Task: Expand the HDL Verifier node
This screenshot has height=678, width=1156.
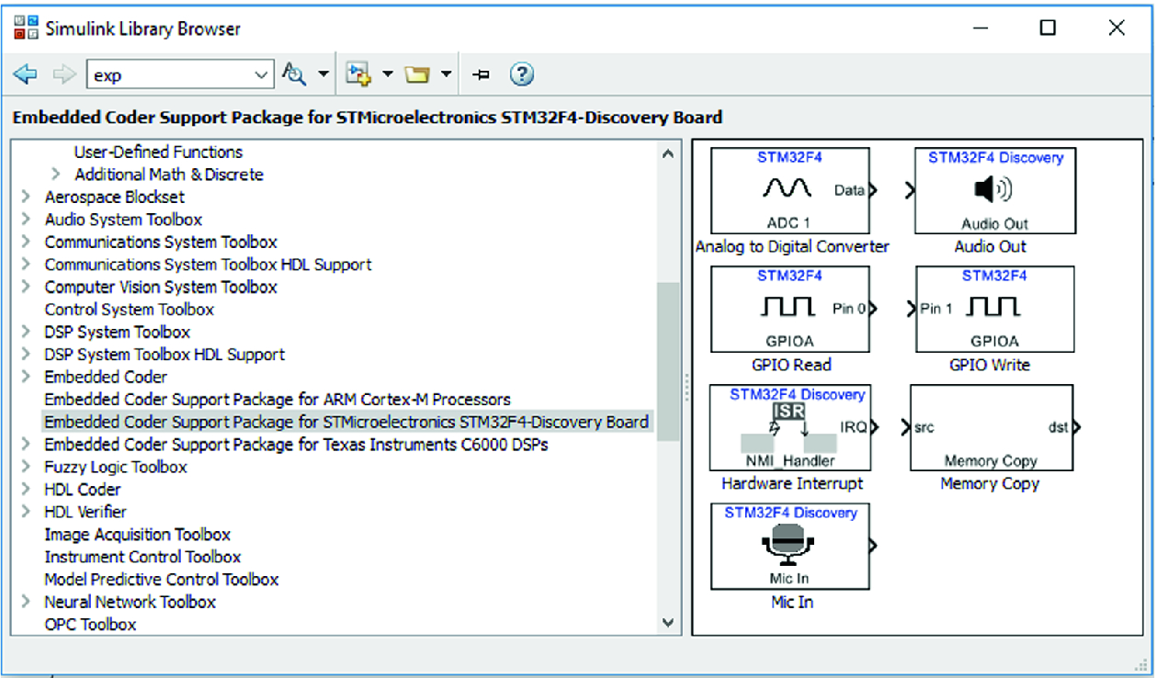Action: pyautogui.click(x=27, y=512)
